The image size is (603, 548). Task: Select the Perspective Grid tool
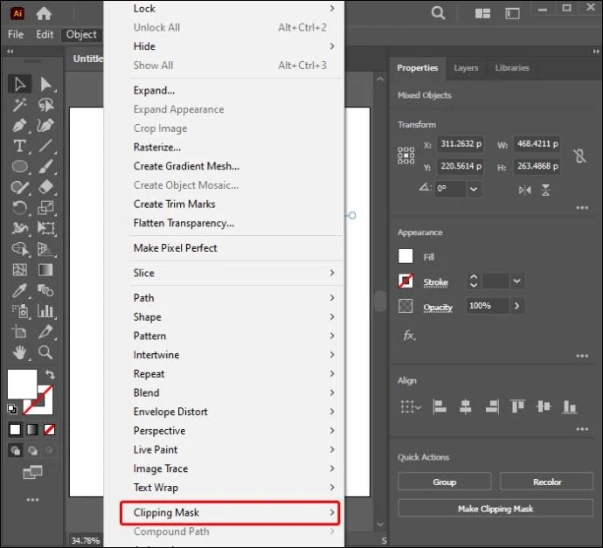[x=45, y=249]
